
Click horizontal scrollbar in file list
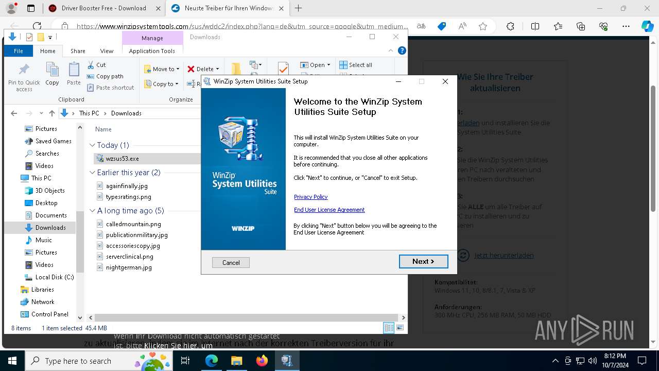pos(246,317)
